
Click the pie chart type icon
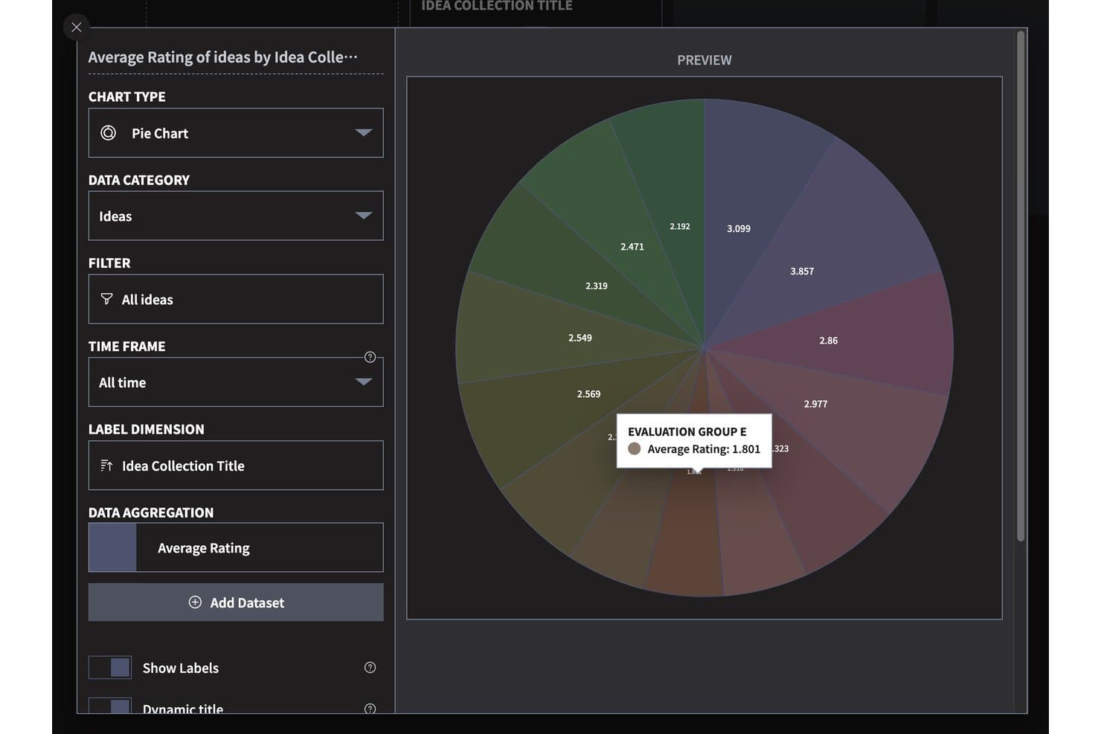click(x=109, y=132)
